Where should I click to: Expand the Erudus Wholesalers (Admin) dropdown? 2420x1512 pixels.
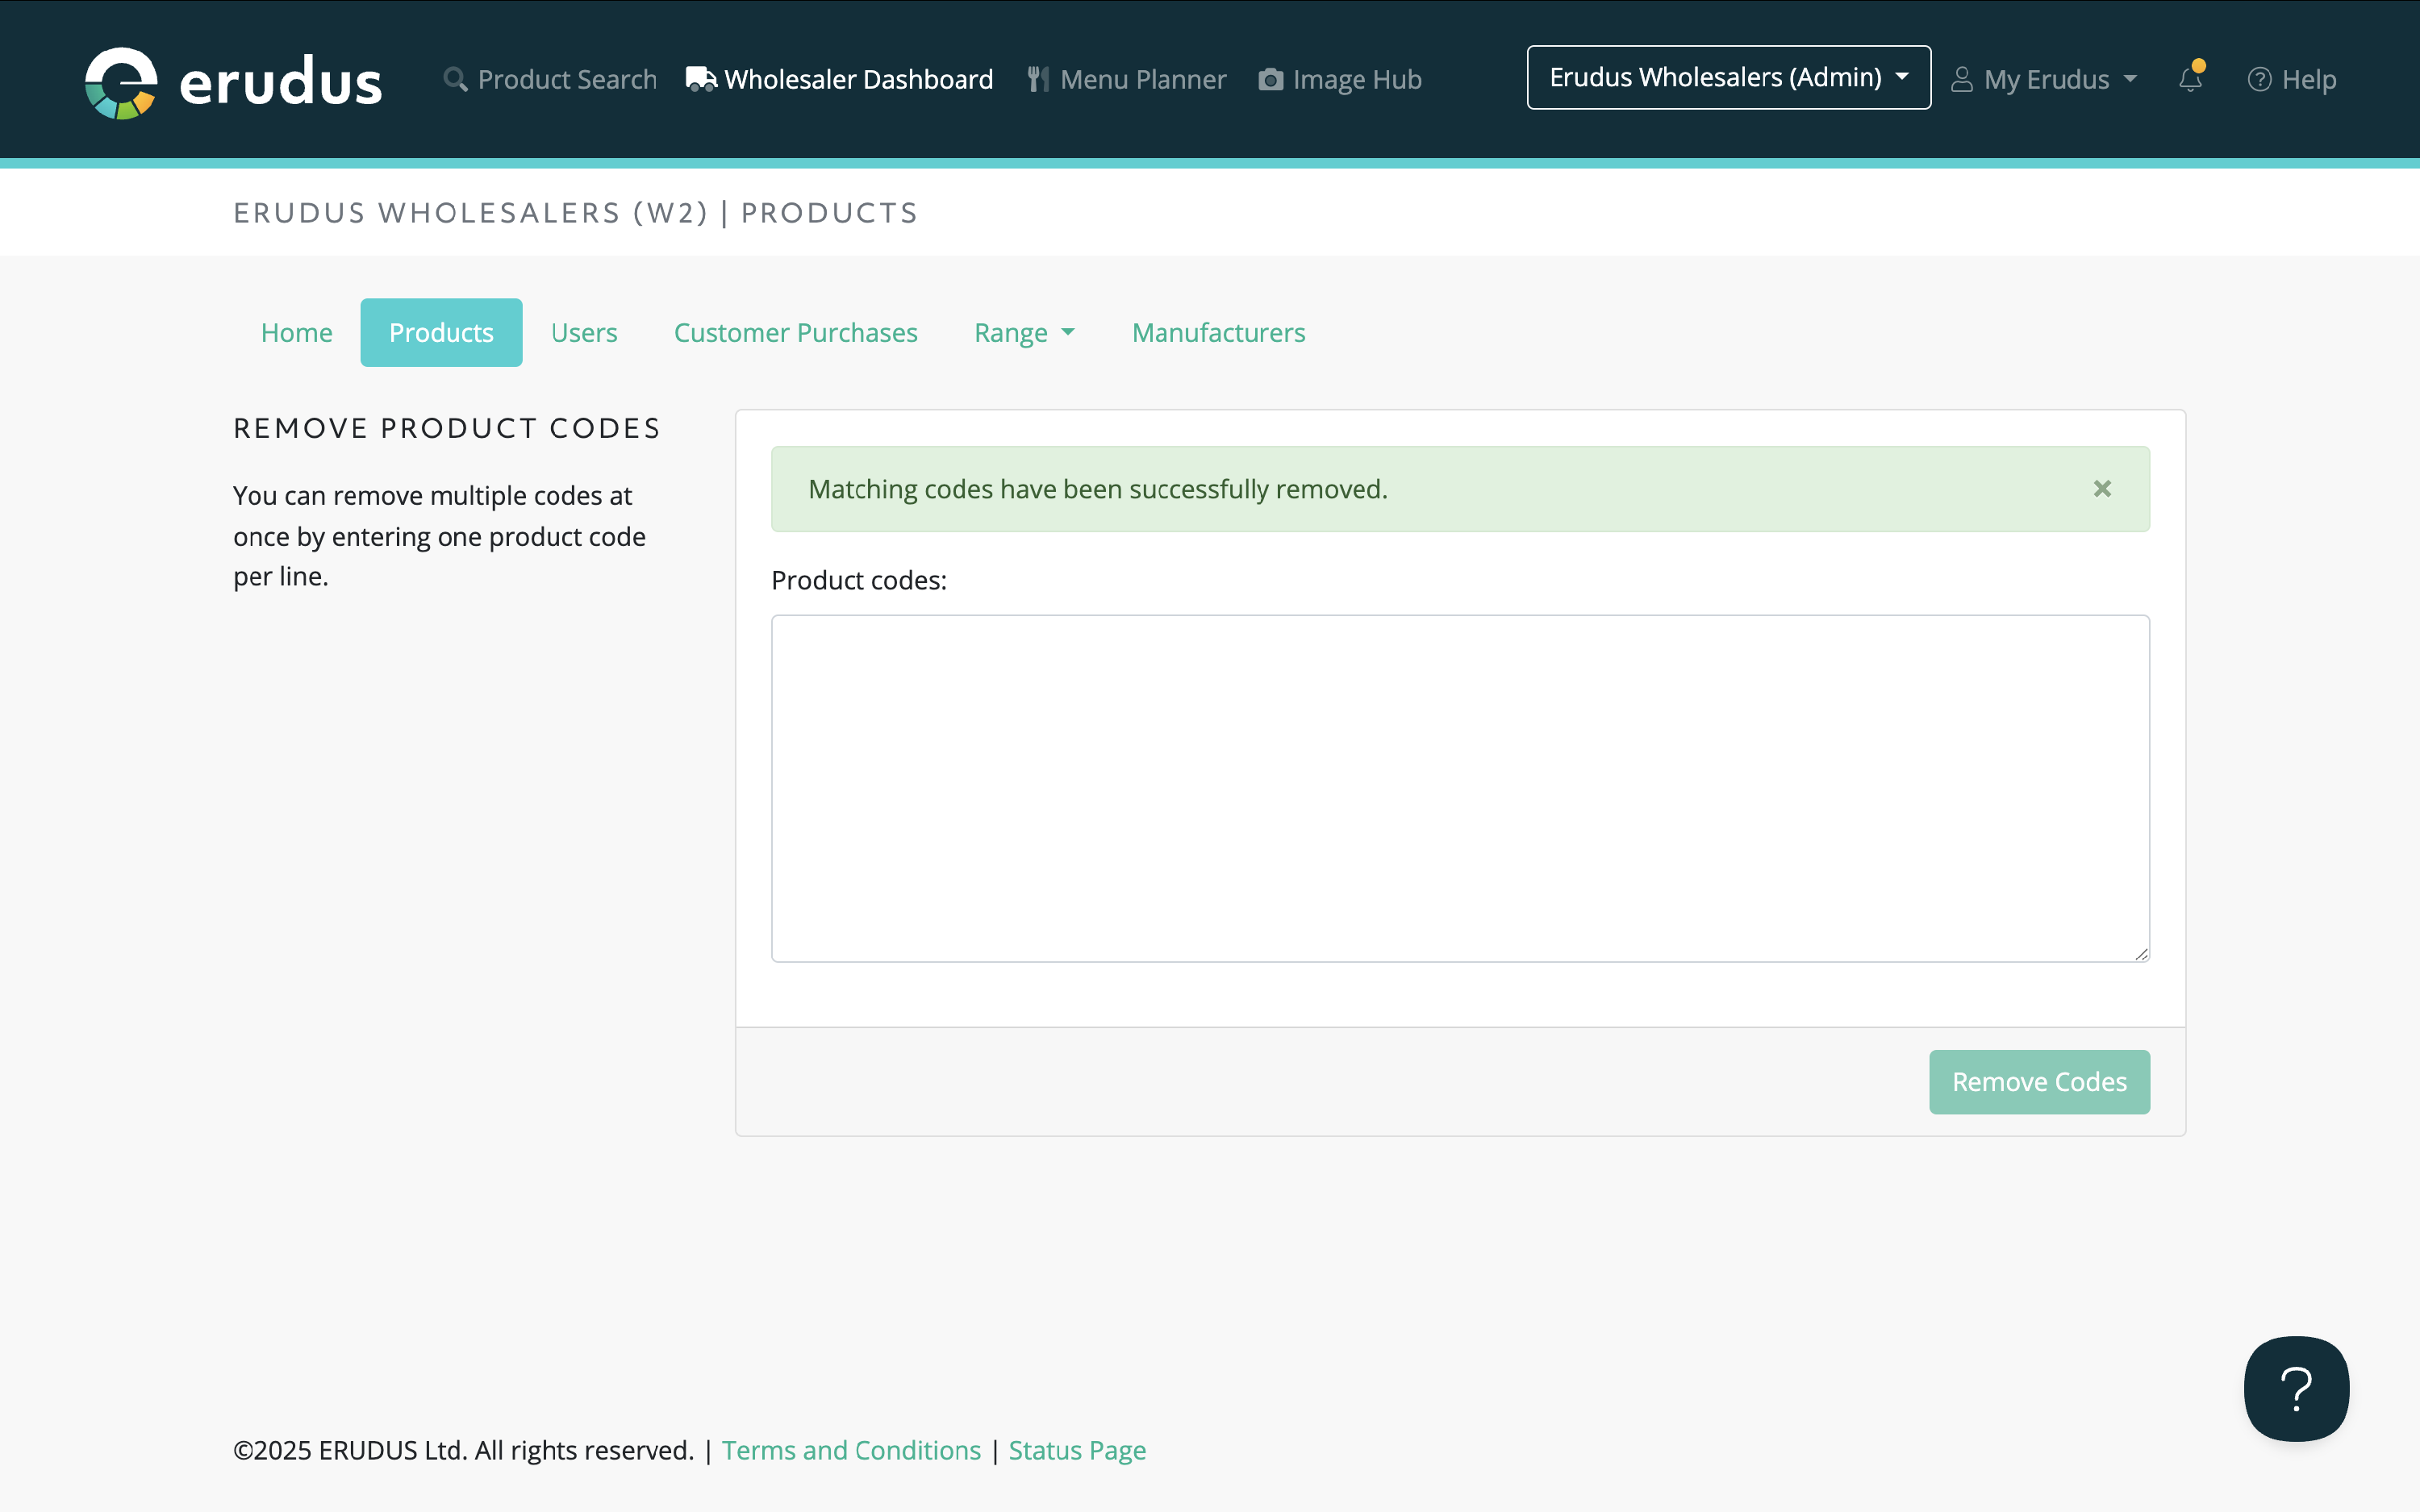pos(1728,78)
